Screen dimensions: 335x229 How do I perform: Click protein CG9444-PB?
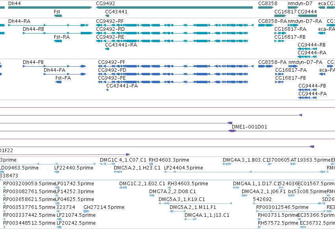(x=307, y=90)
